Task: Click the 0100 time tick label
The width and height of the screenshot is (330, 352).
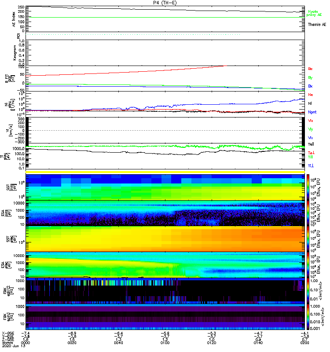Action: [165, 343]
